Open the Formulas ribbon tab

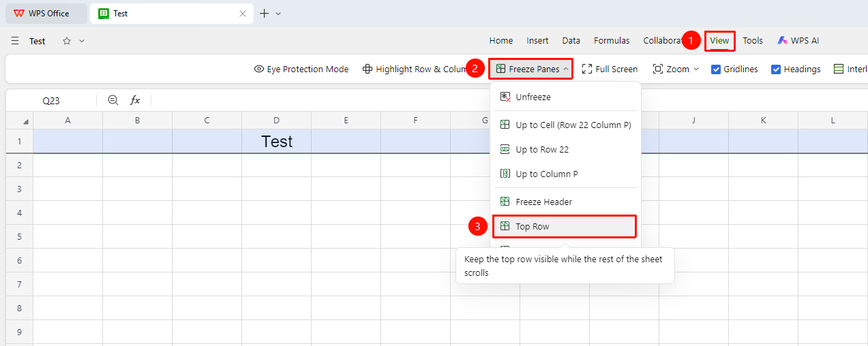tap(612, 41)
